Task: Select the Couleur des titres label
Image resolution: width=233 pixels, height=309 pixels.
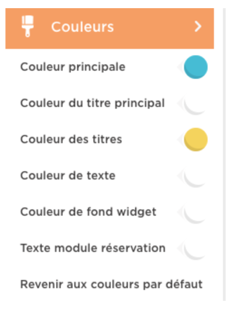Action: pyautogui.click(x=71, y=140)
